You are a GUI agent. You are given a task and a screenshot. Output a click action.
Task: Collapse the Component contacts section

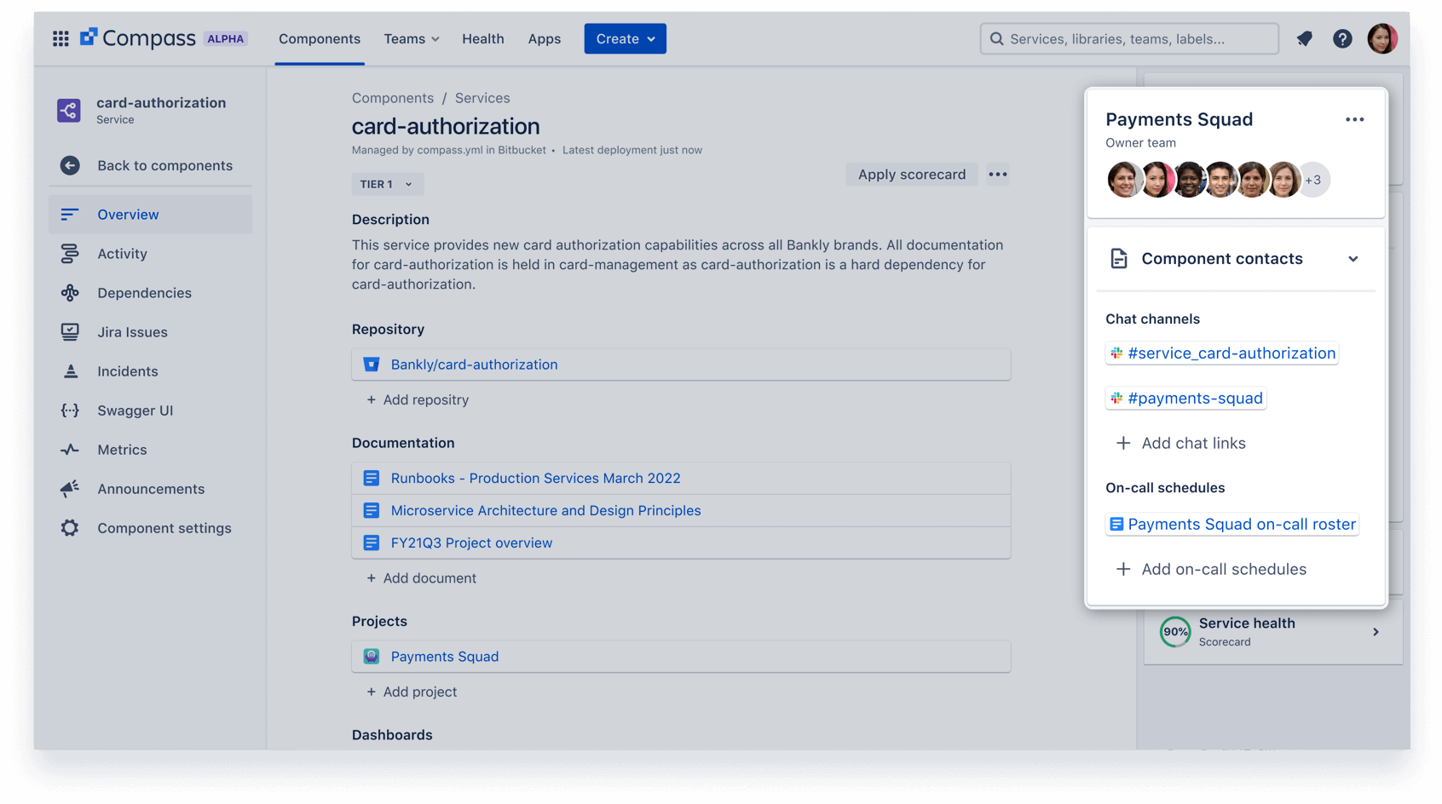[x=1353, y=259]
